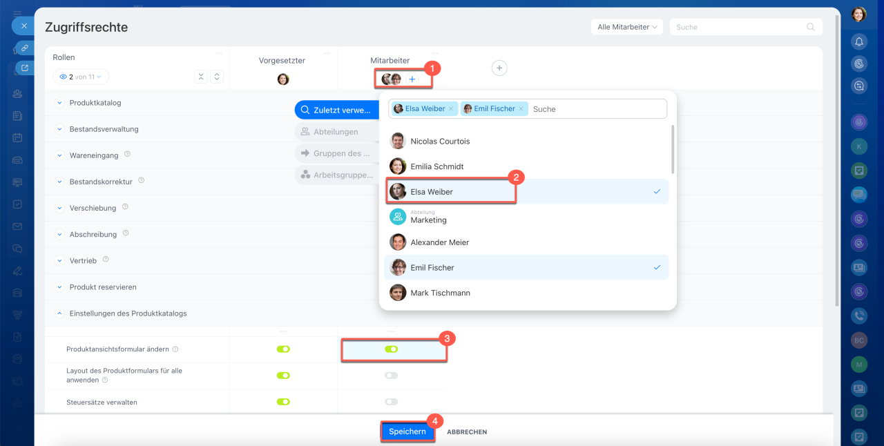Collapse all role sections icon

(x=200, y=77)
